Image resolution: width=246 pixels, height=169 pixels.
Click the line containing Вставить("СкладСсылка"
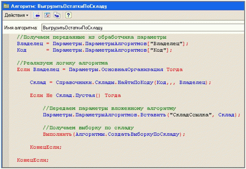[x=142, y=115]
